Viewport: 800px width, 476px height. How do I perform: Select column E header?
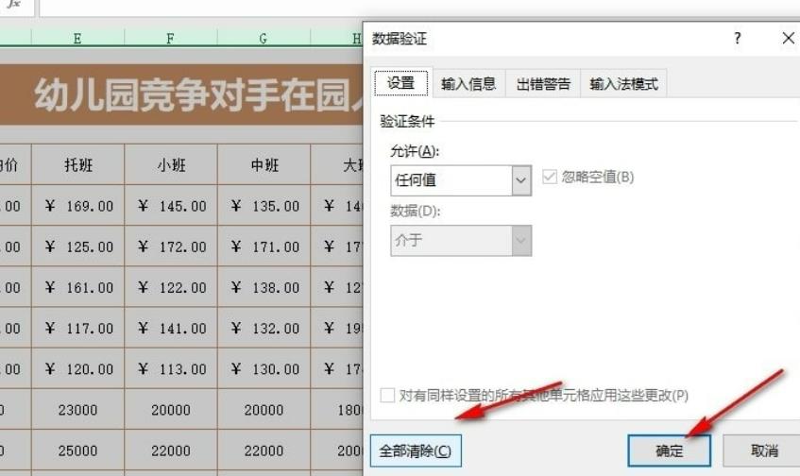pyautogui.click(x=77, y=38)
